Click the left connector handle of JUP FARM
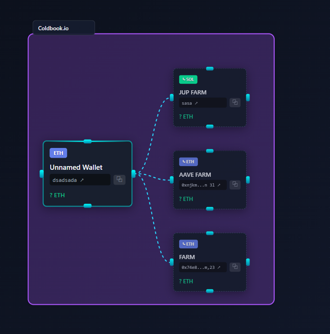 pos(172,98)
